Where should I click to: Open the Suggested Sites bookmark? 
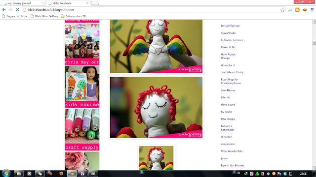pos(15,16)
